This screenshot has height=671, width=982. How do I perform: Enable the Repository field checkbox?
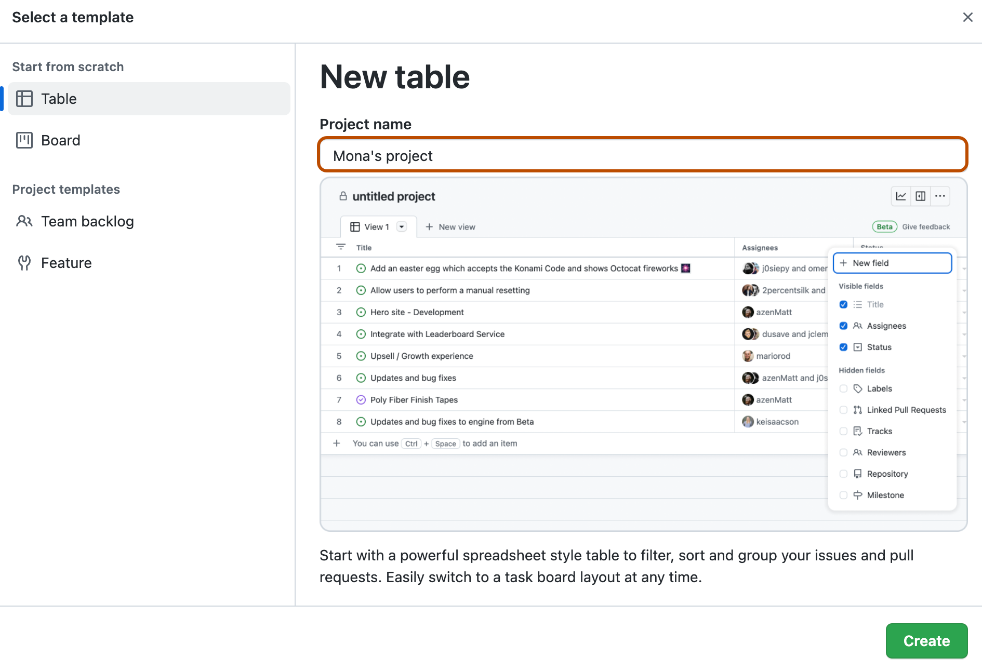(843, 474)
